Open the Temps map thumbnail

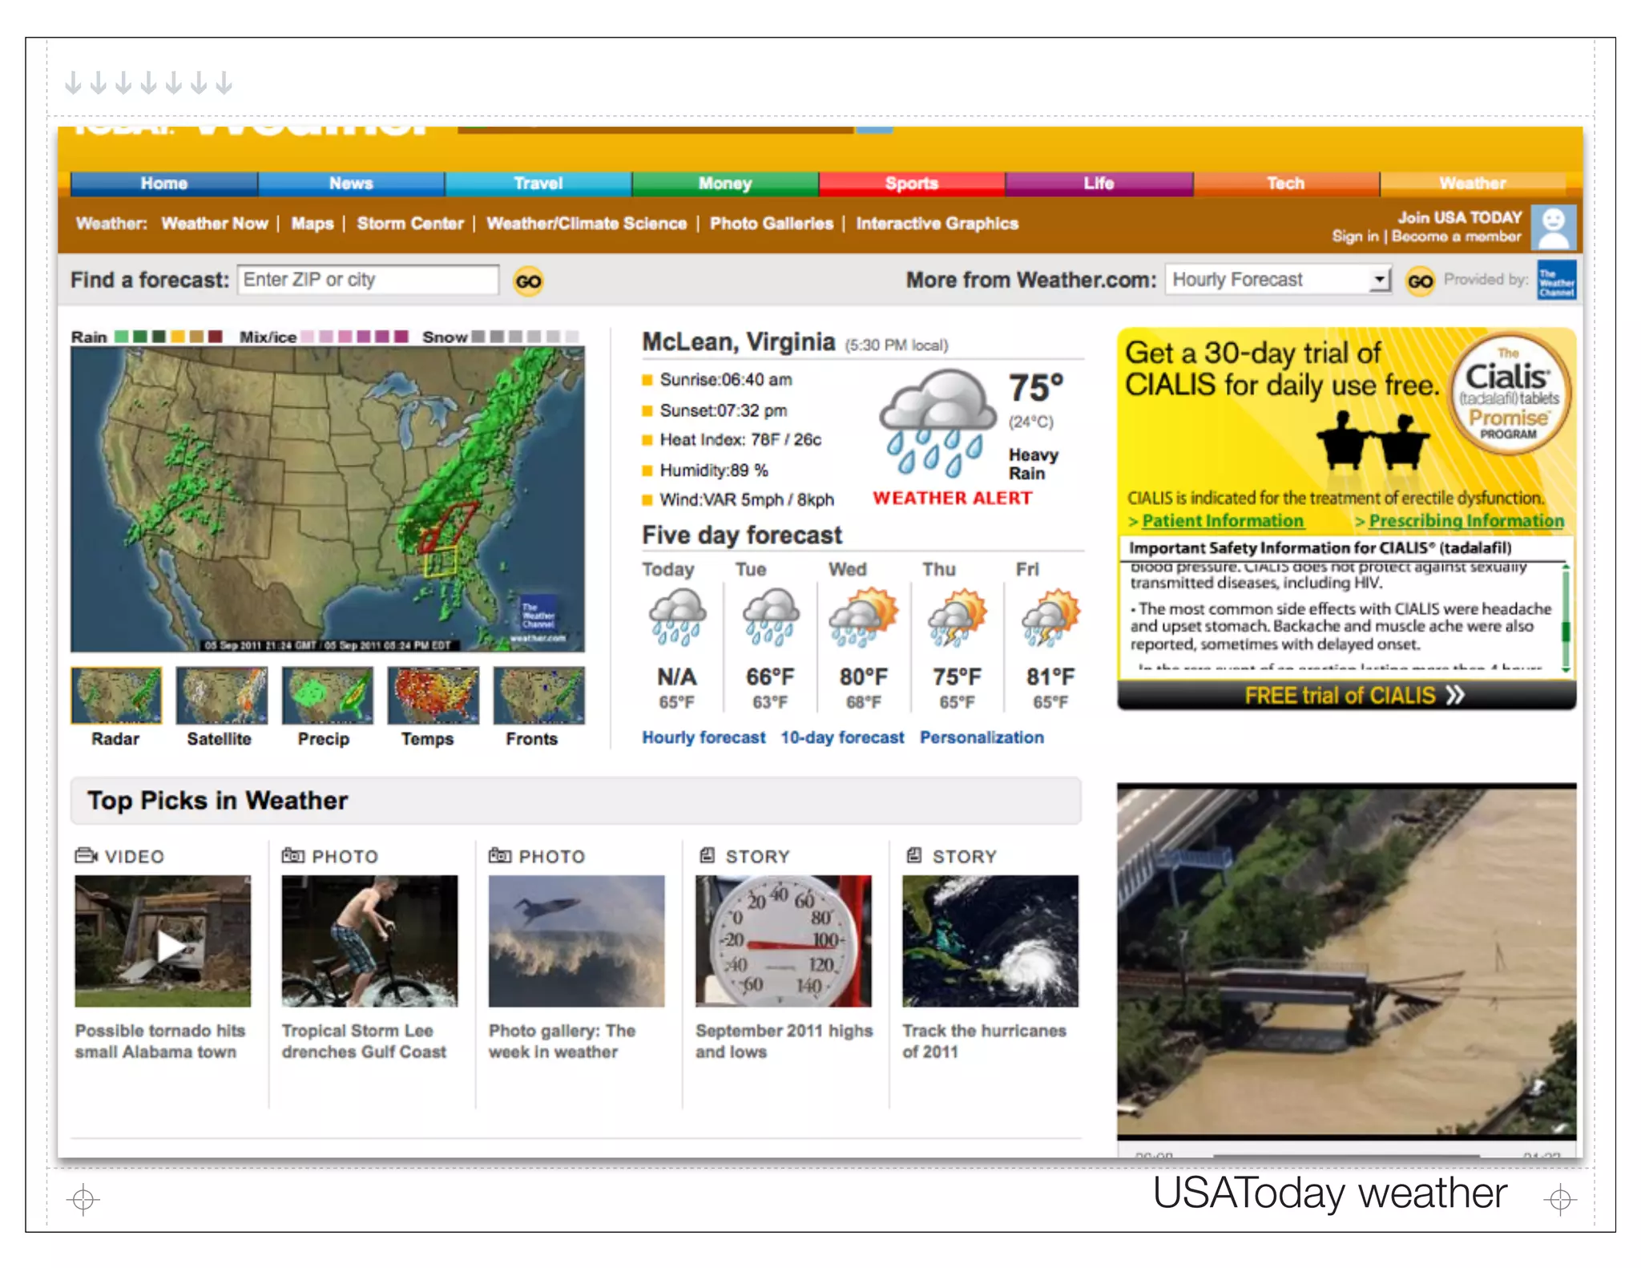[433, 695]
